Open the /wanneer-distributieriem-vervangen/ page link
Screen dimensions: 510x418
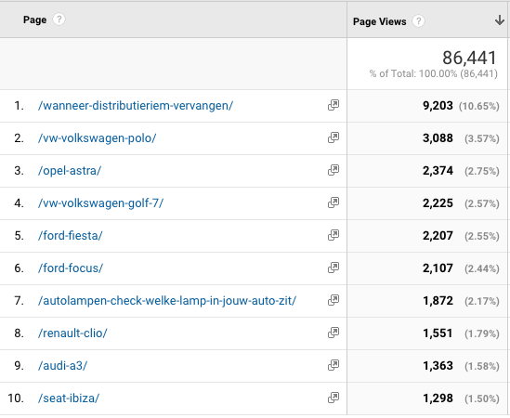pyautogui.click(x=136, y=106)
